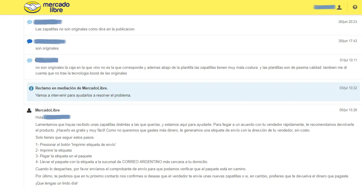Select blurred sender name of 30/jun message

click(50, 41)
